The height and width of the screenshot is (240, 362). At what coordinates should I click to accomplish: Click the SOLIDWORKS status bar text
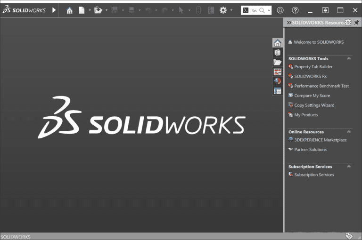(16, 237)
